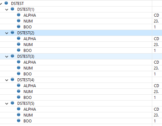The image size is (162, 126).
Task: Collapse the DSTEST(3) chevron
Action: 7,57
